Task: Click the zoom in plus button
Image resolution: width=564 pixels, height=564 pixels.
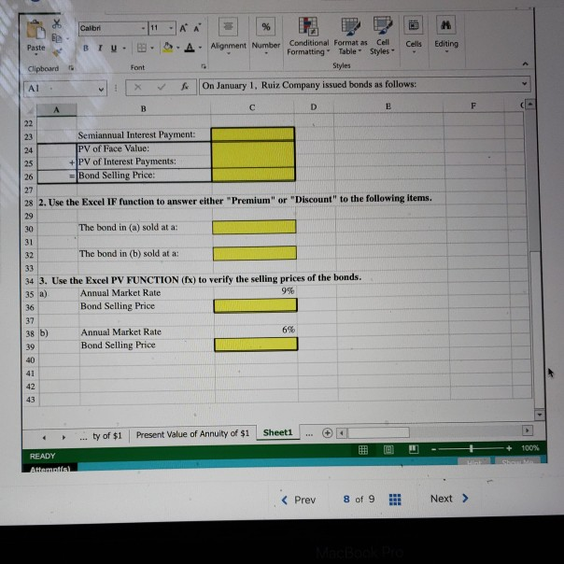Action: [x=509, y=448]
